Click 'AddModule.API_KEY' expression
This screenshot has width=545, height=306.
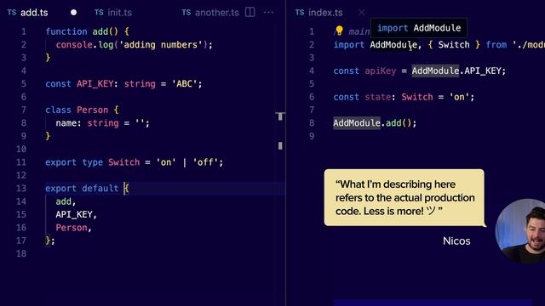pyautogui.click(x=456, y=71)
